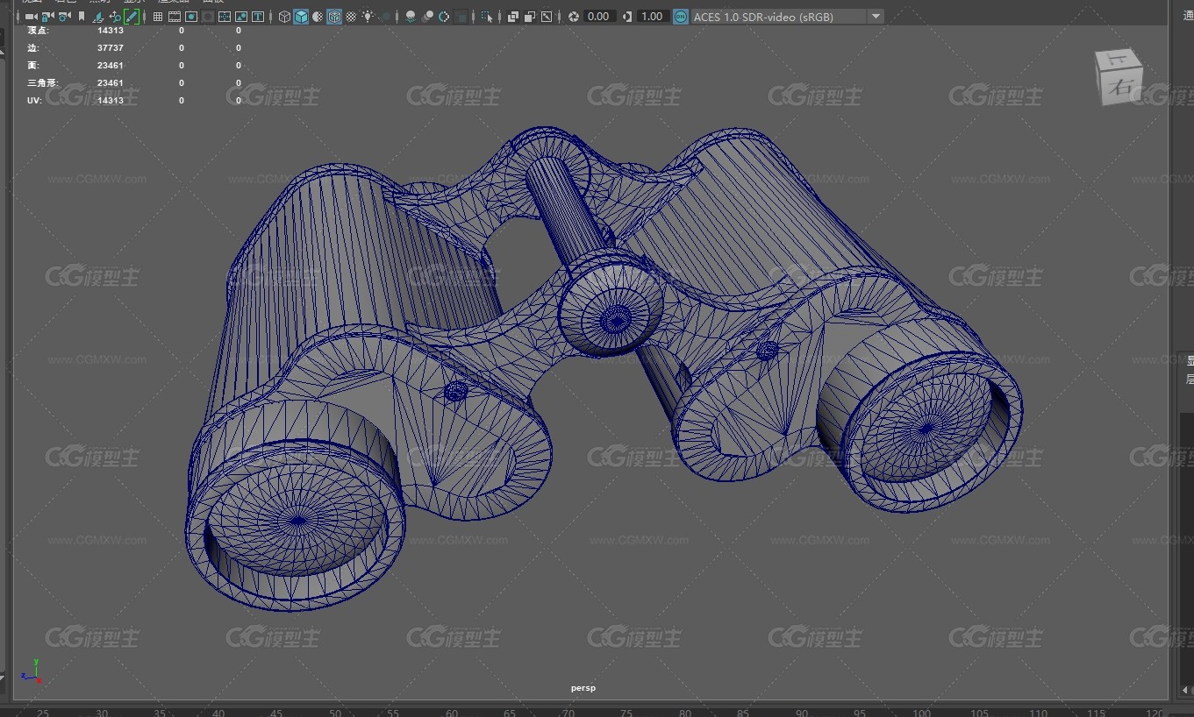Toggle the 2D Pan/Zoom icon
This screenshot has height=717, width=1194.
pos(115,17)
